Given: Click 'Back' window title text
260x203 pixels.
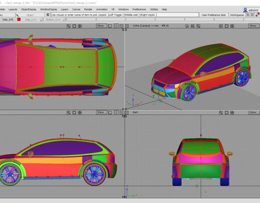Looking at the screenshot, I should tap(135, 112).
